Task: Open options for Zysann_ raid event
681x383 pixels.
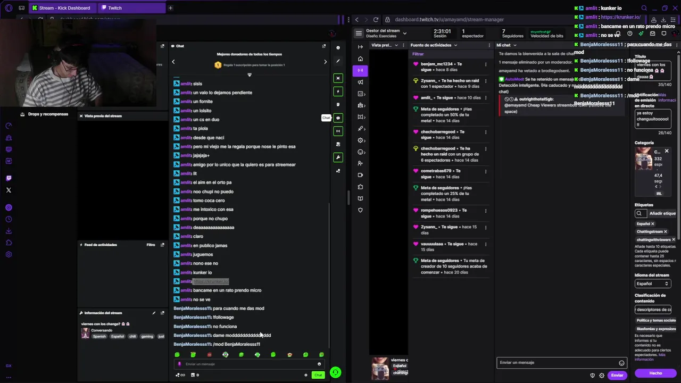Action: tap(485, 81)
